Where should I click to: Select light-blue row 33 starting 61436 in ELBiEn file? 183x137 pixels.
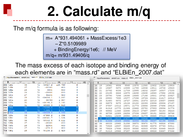pyautogui.click(x=137, y=121)
